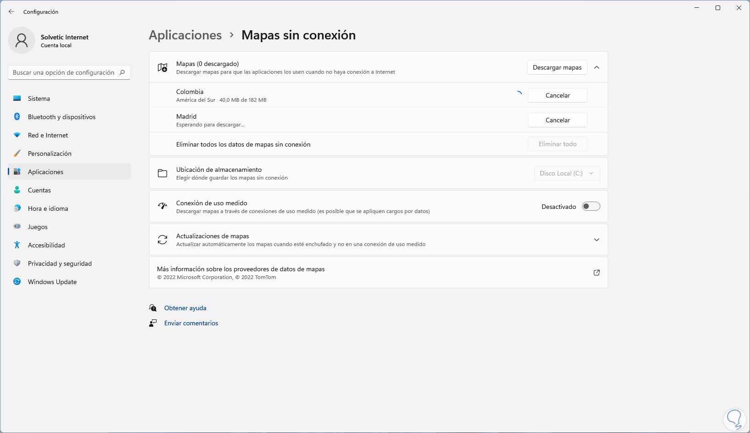Click the Buscar una opción search field
Viewport: 750px width, 433px height.
(63, 72)
